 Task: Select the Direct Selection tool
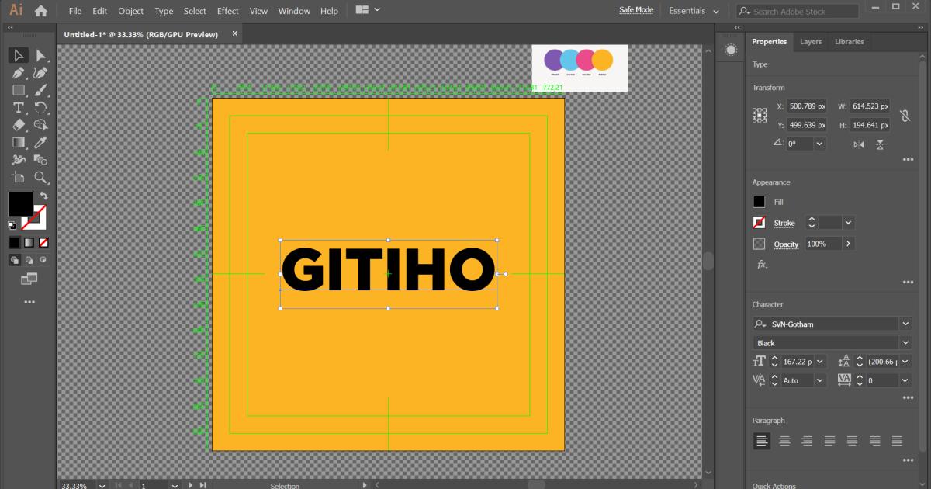point(41,55)
